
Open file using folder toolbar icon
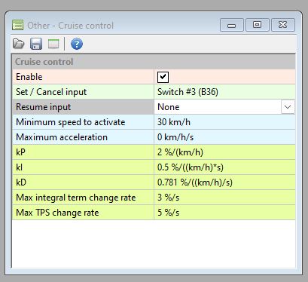pyautogui.click(x=18, y=44)
